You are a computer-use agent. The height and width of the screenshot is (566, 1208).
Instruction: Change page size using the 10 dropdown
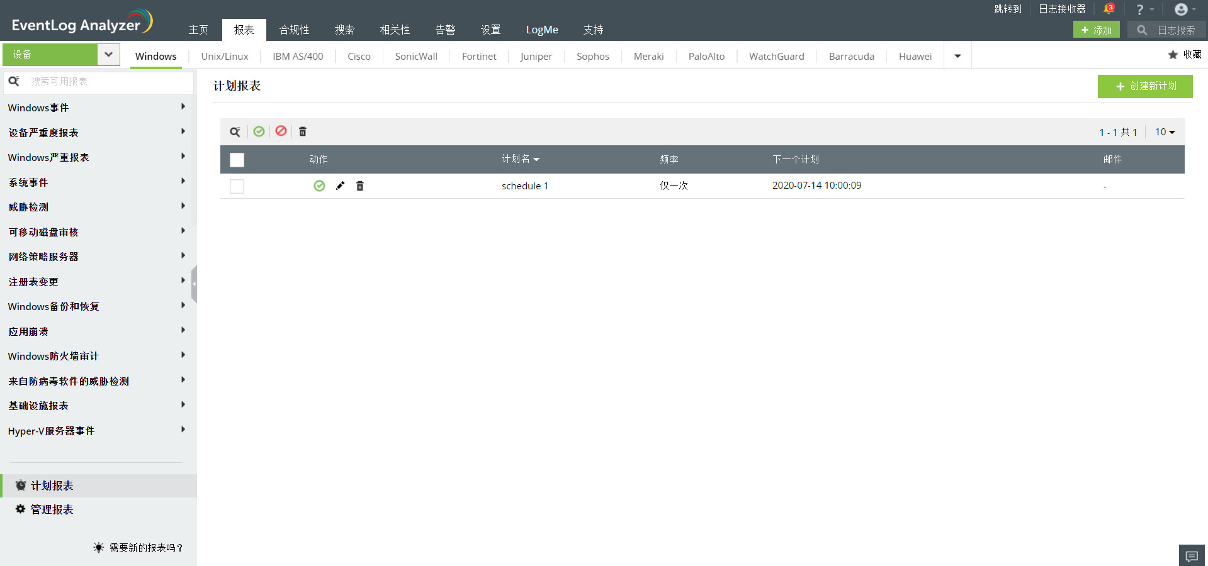click(1164, 132)
